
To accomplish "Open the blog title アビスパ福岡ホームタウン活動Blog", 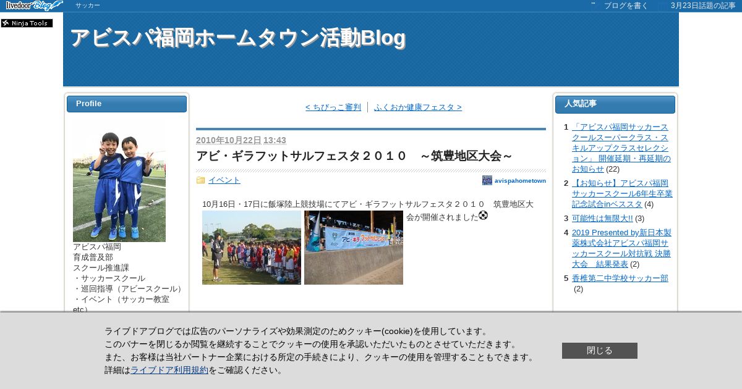I will [x=237, y=38].
